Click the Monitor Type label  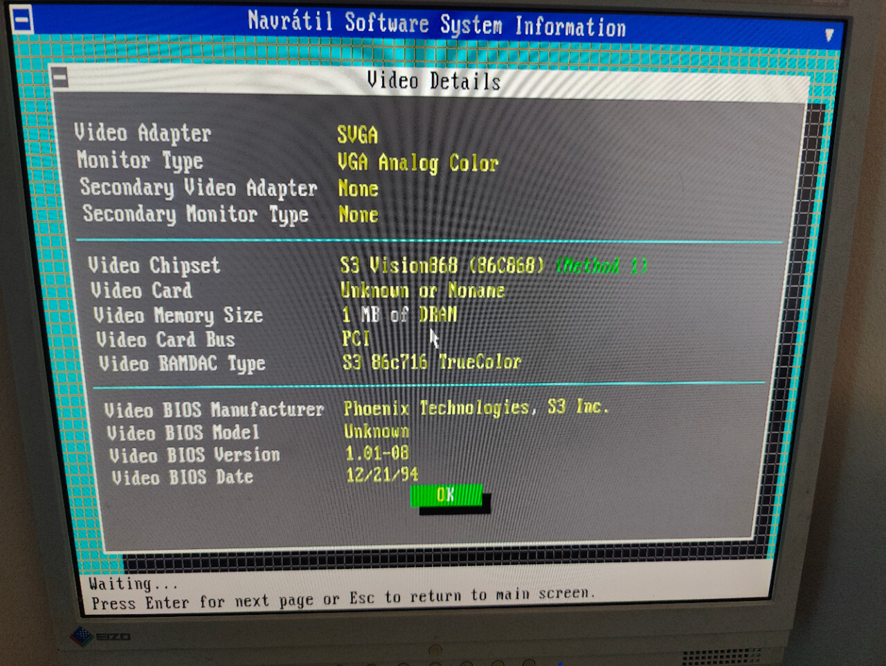point(140,161)
